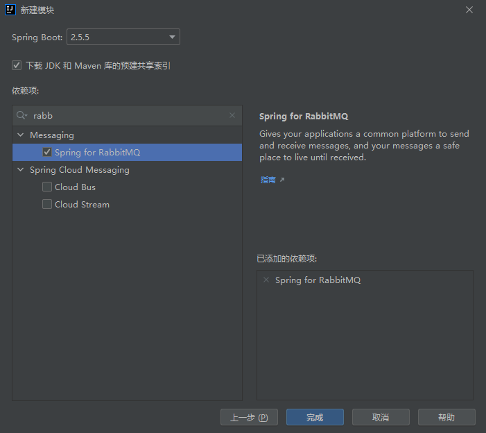The width and height of the screenshot is (486, 433).
Task: Click Spring for RabbitMQ in the added dependencies list
Action: coord(318,280)
